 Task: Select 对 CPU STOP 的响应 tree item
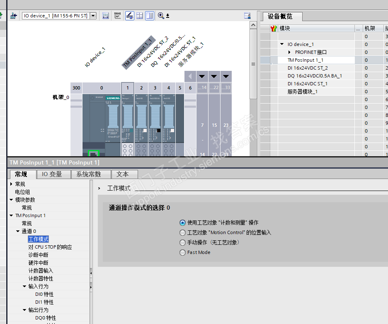click(x=50, y=247)
